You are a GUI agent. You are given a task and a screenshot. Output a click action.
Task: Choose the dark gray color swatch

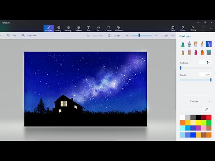(193, 118)
